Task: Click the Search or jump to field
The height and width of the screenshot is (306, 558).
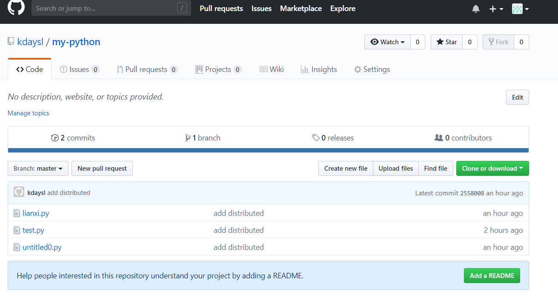Action: [x=111, y=8]
